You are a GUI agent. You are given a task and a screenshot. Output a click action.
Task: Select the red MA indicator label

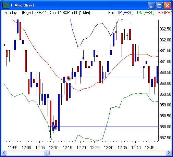[164, 13]
